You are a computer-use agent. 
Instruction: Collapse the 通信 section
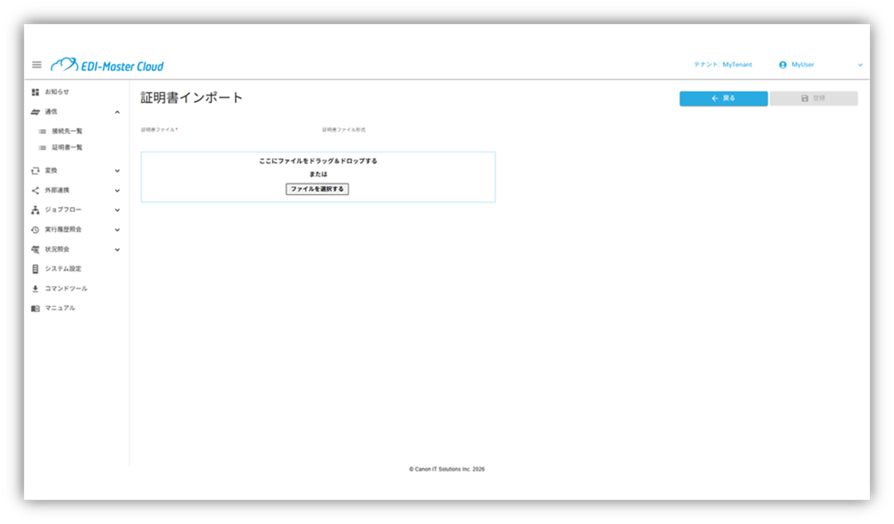[117, 111]
